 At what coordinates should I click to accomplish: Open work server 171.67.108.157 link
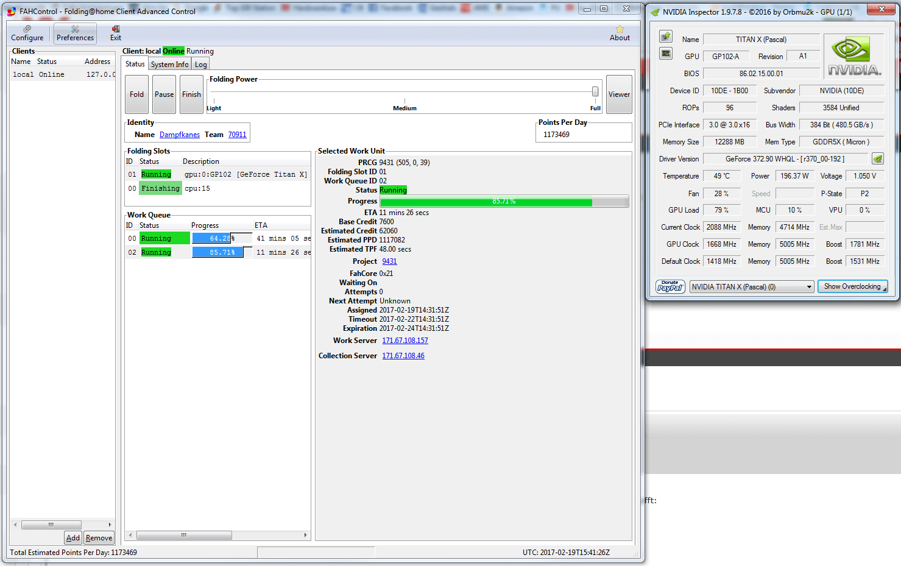coord(405,341)
